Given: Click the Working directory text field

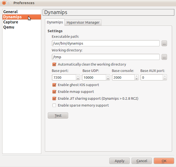Looking at the screenshot, I should pos(106,57).
